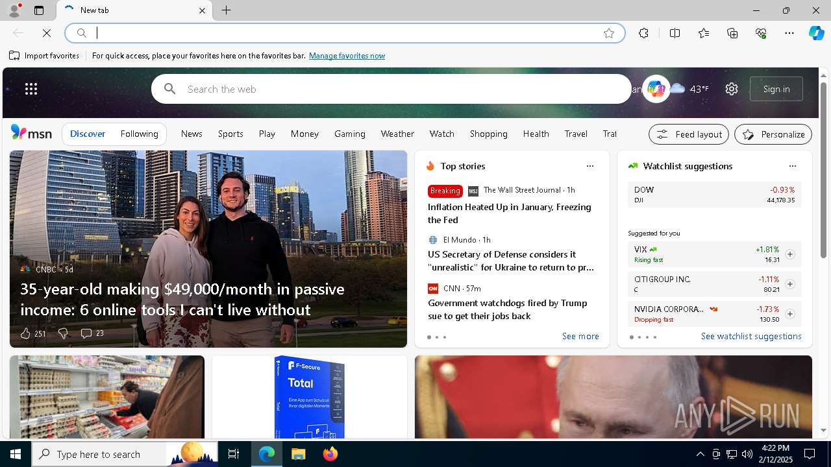Open US Secretary of Defense story

point(511,261)
